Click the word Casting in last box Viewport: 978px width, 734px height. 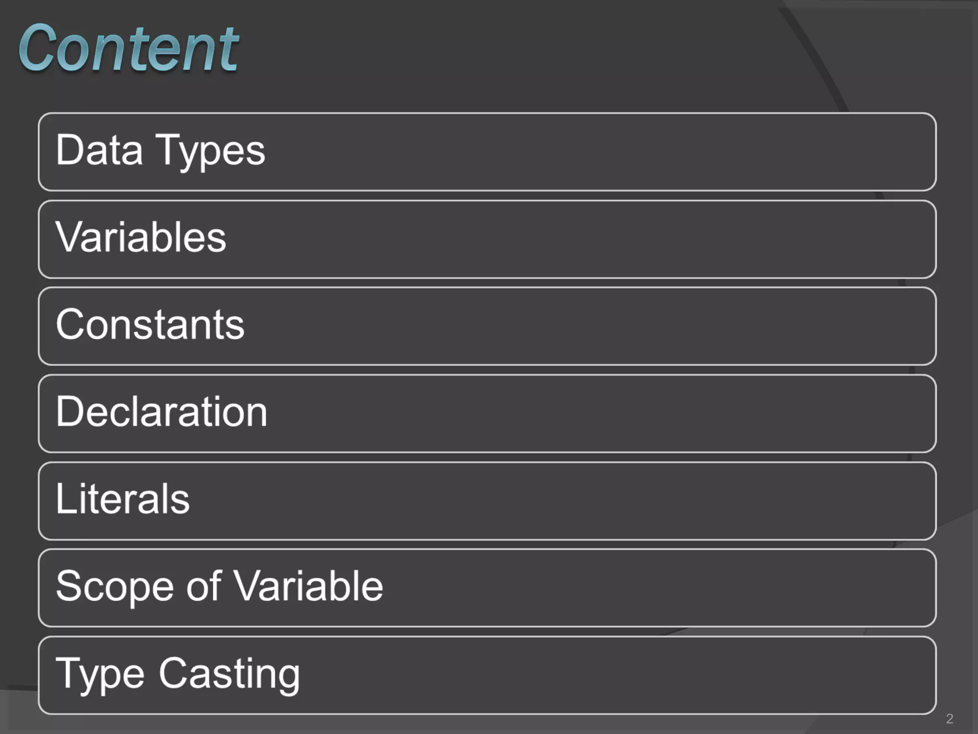tap(229, 674)
